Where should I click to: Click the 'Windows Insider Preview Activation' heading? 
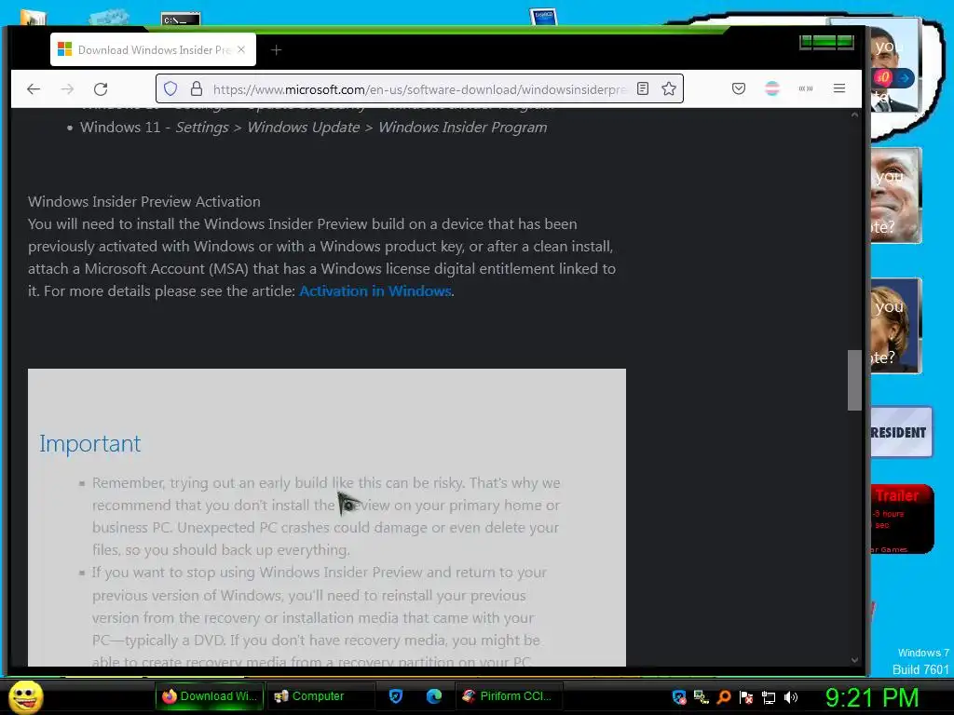[144, 201]
